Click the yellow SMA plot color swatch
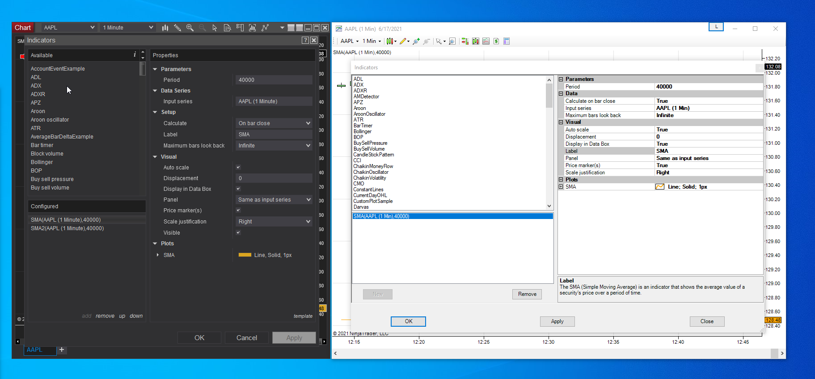The image size is (815, 379). point(245,255)
